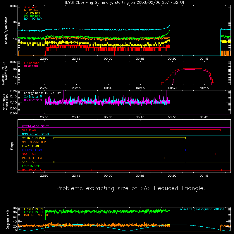Click the ECLIPSE_FLAG label

coord(32,150)
